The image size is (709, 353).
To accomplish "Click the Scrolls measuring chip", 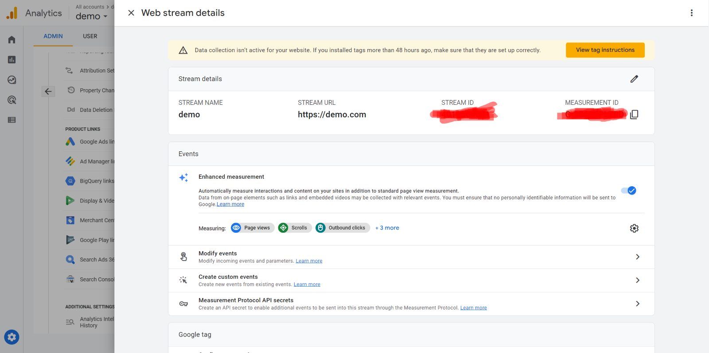I will [x=295, y=228].
